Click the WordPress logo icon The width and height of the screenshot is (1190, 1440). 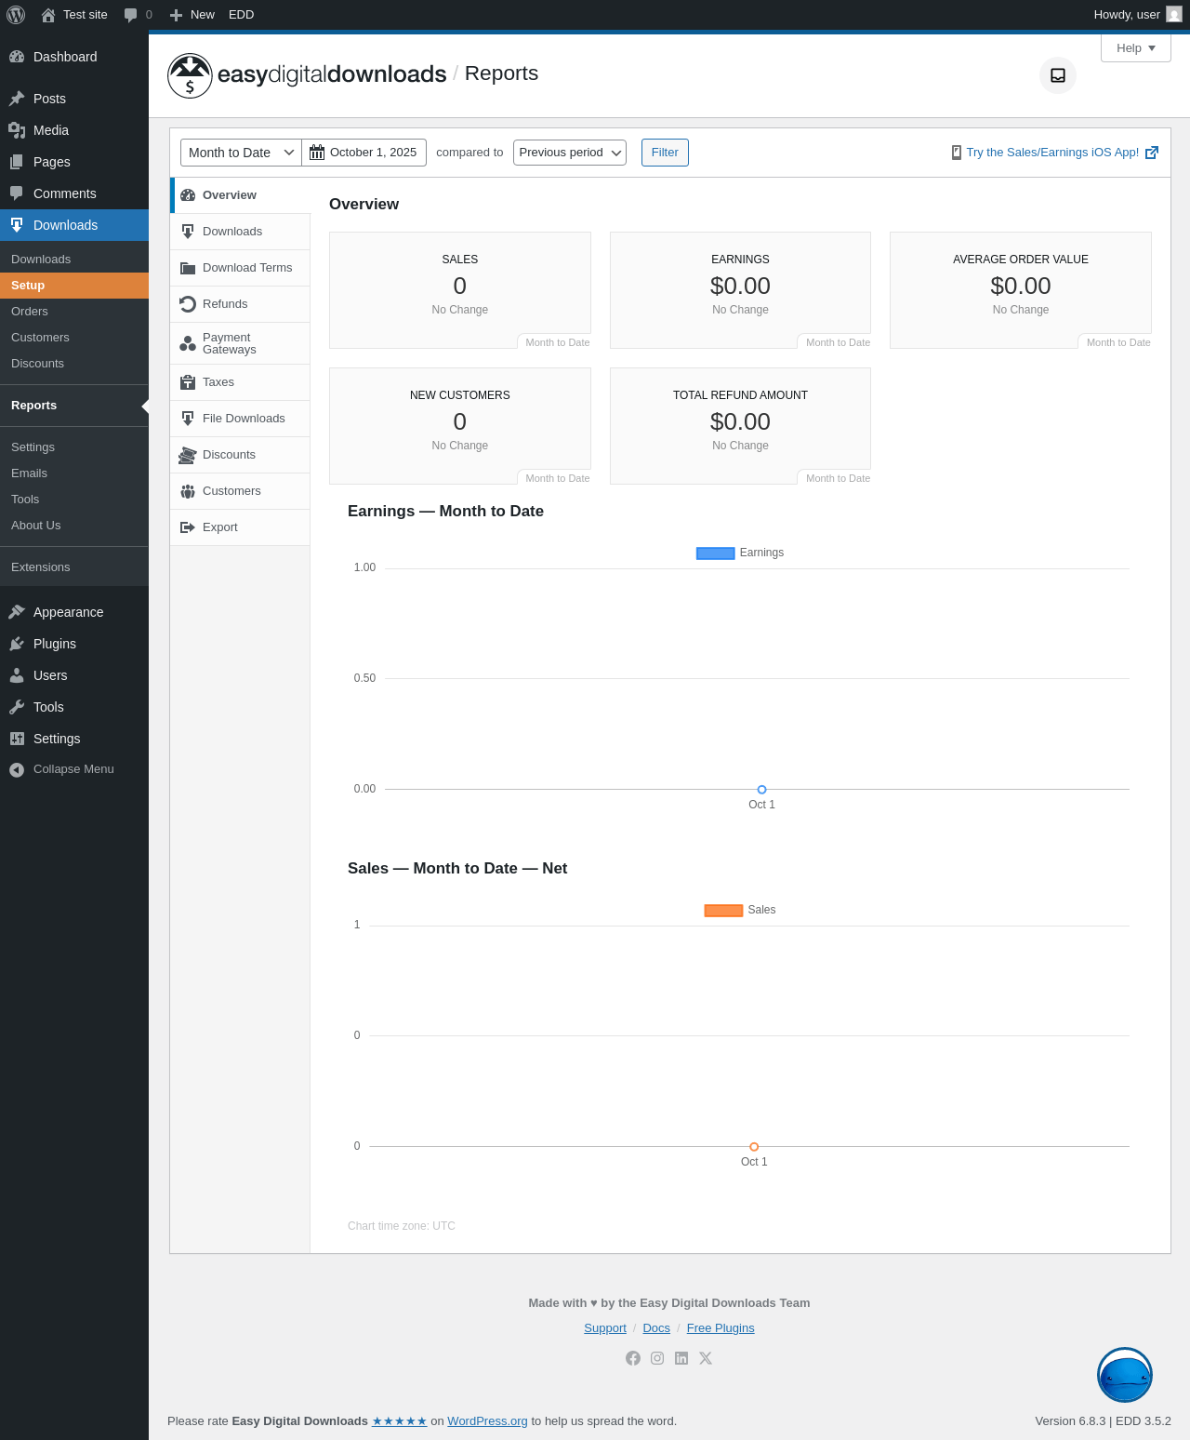(x=16, y=15)
